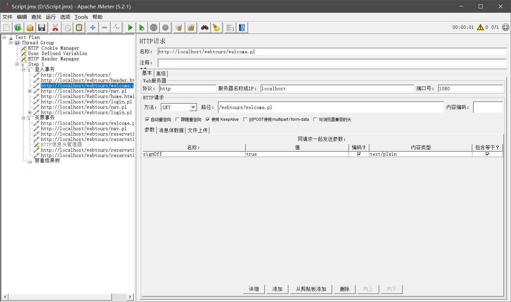Click the warning triangle log indicator

coord(480,27)
